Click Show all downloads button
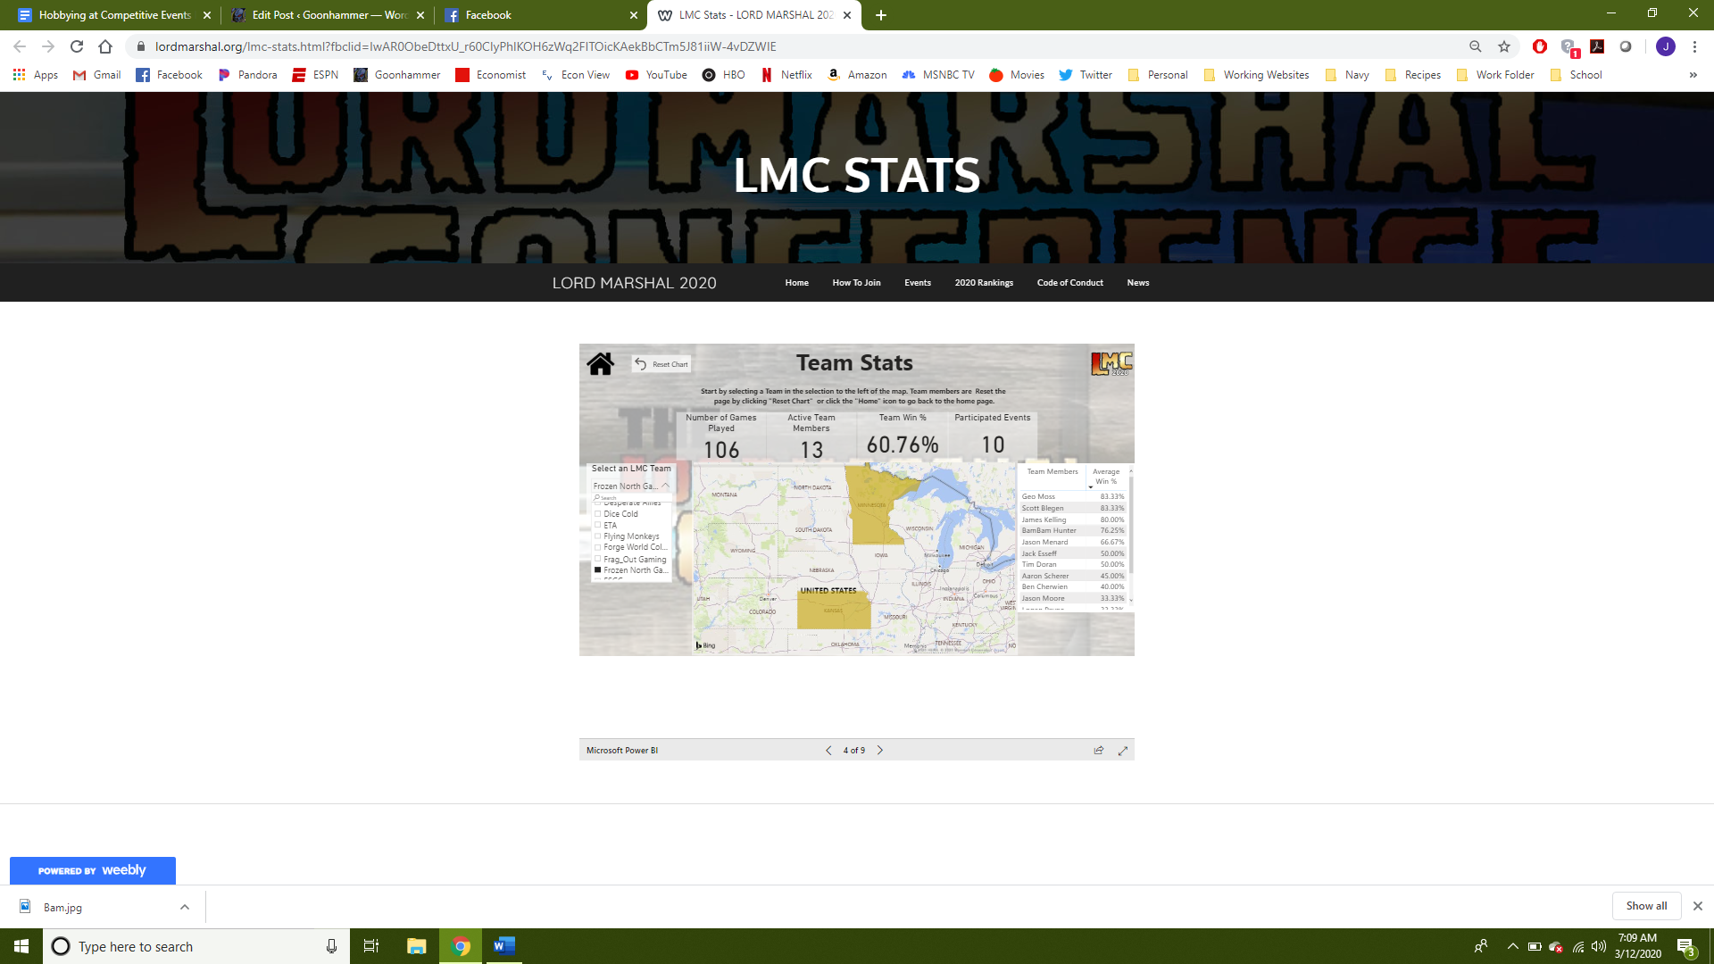This screenshot has height=964, width=1714. pyautogui.click(x=1646, y=906)
